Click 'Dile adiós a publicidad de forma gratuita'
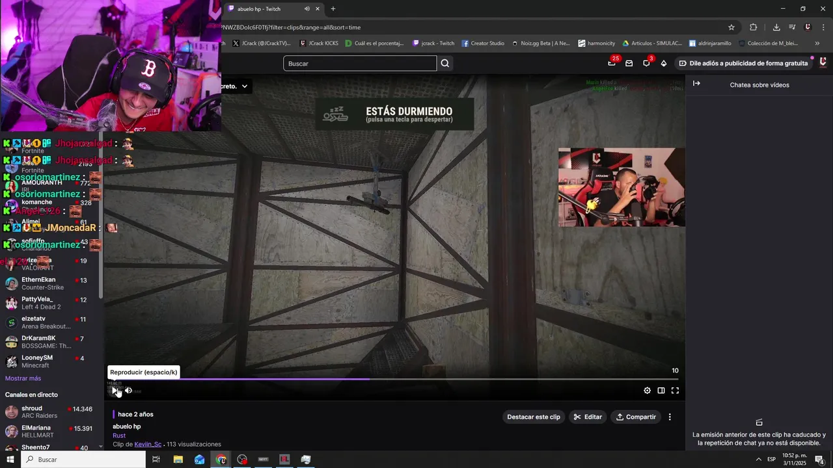Viewport: 833px width, 468px height. point(743,63)
